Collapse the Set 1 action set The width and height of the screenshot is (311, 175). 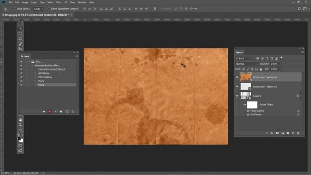coord(29,62)
